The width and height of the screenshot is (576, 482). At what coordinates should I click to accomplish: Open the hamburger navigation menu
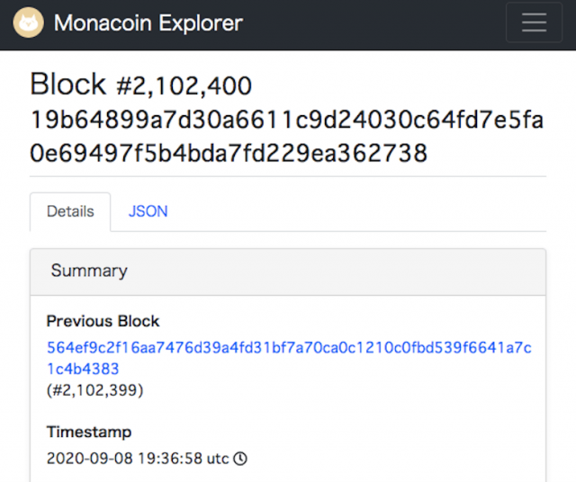click(x=534, y=23)
